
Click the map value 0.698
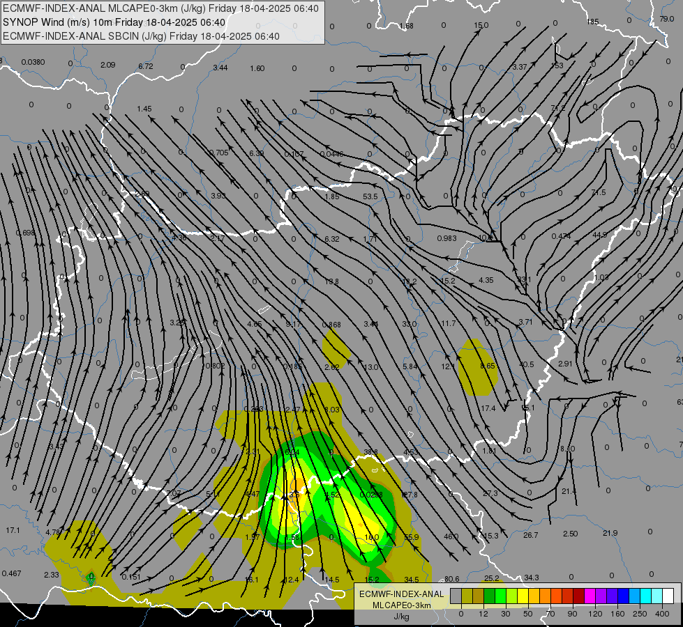click(x=25, y=233)
